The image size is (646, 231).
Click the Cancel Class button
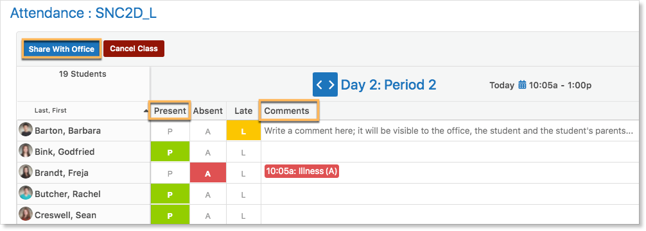coord(134,49)
